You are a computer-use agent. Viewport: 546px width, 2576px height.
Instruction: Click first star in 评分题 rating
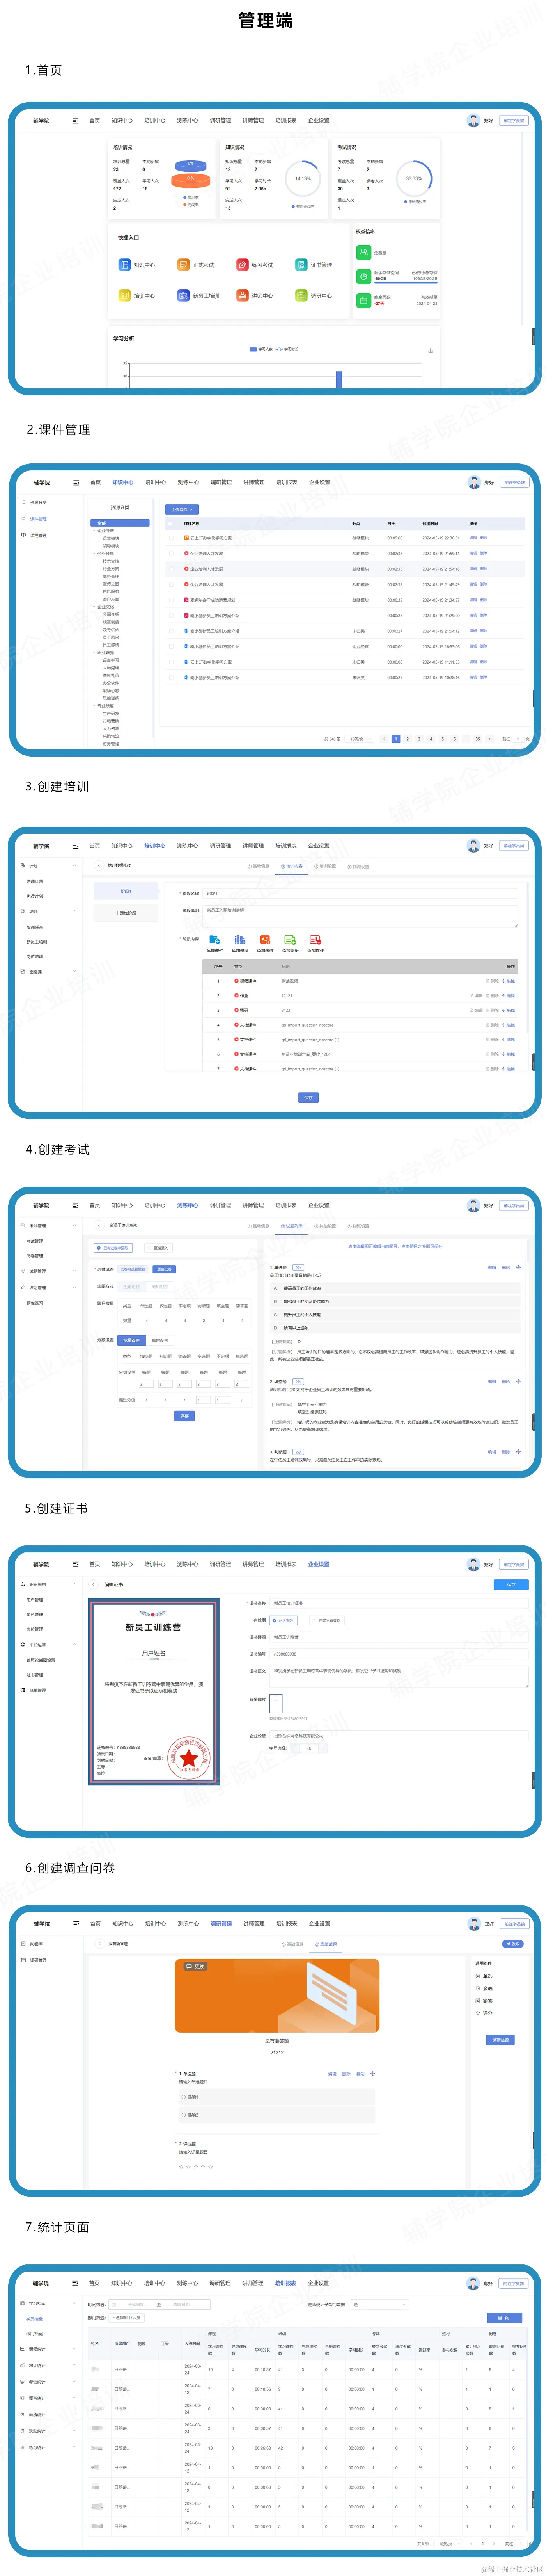pos(181,2167)
